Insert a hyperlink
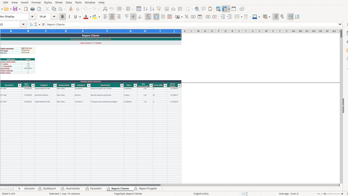 197,9
